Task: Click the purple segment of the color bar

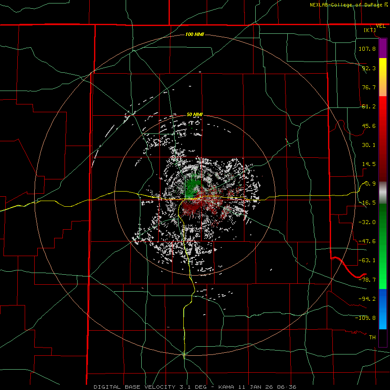Action: [383, 48]
